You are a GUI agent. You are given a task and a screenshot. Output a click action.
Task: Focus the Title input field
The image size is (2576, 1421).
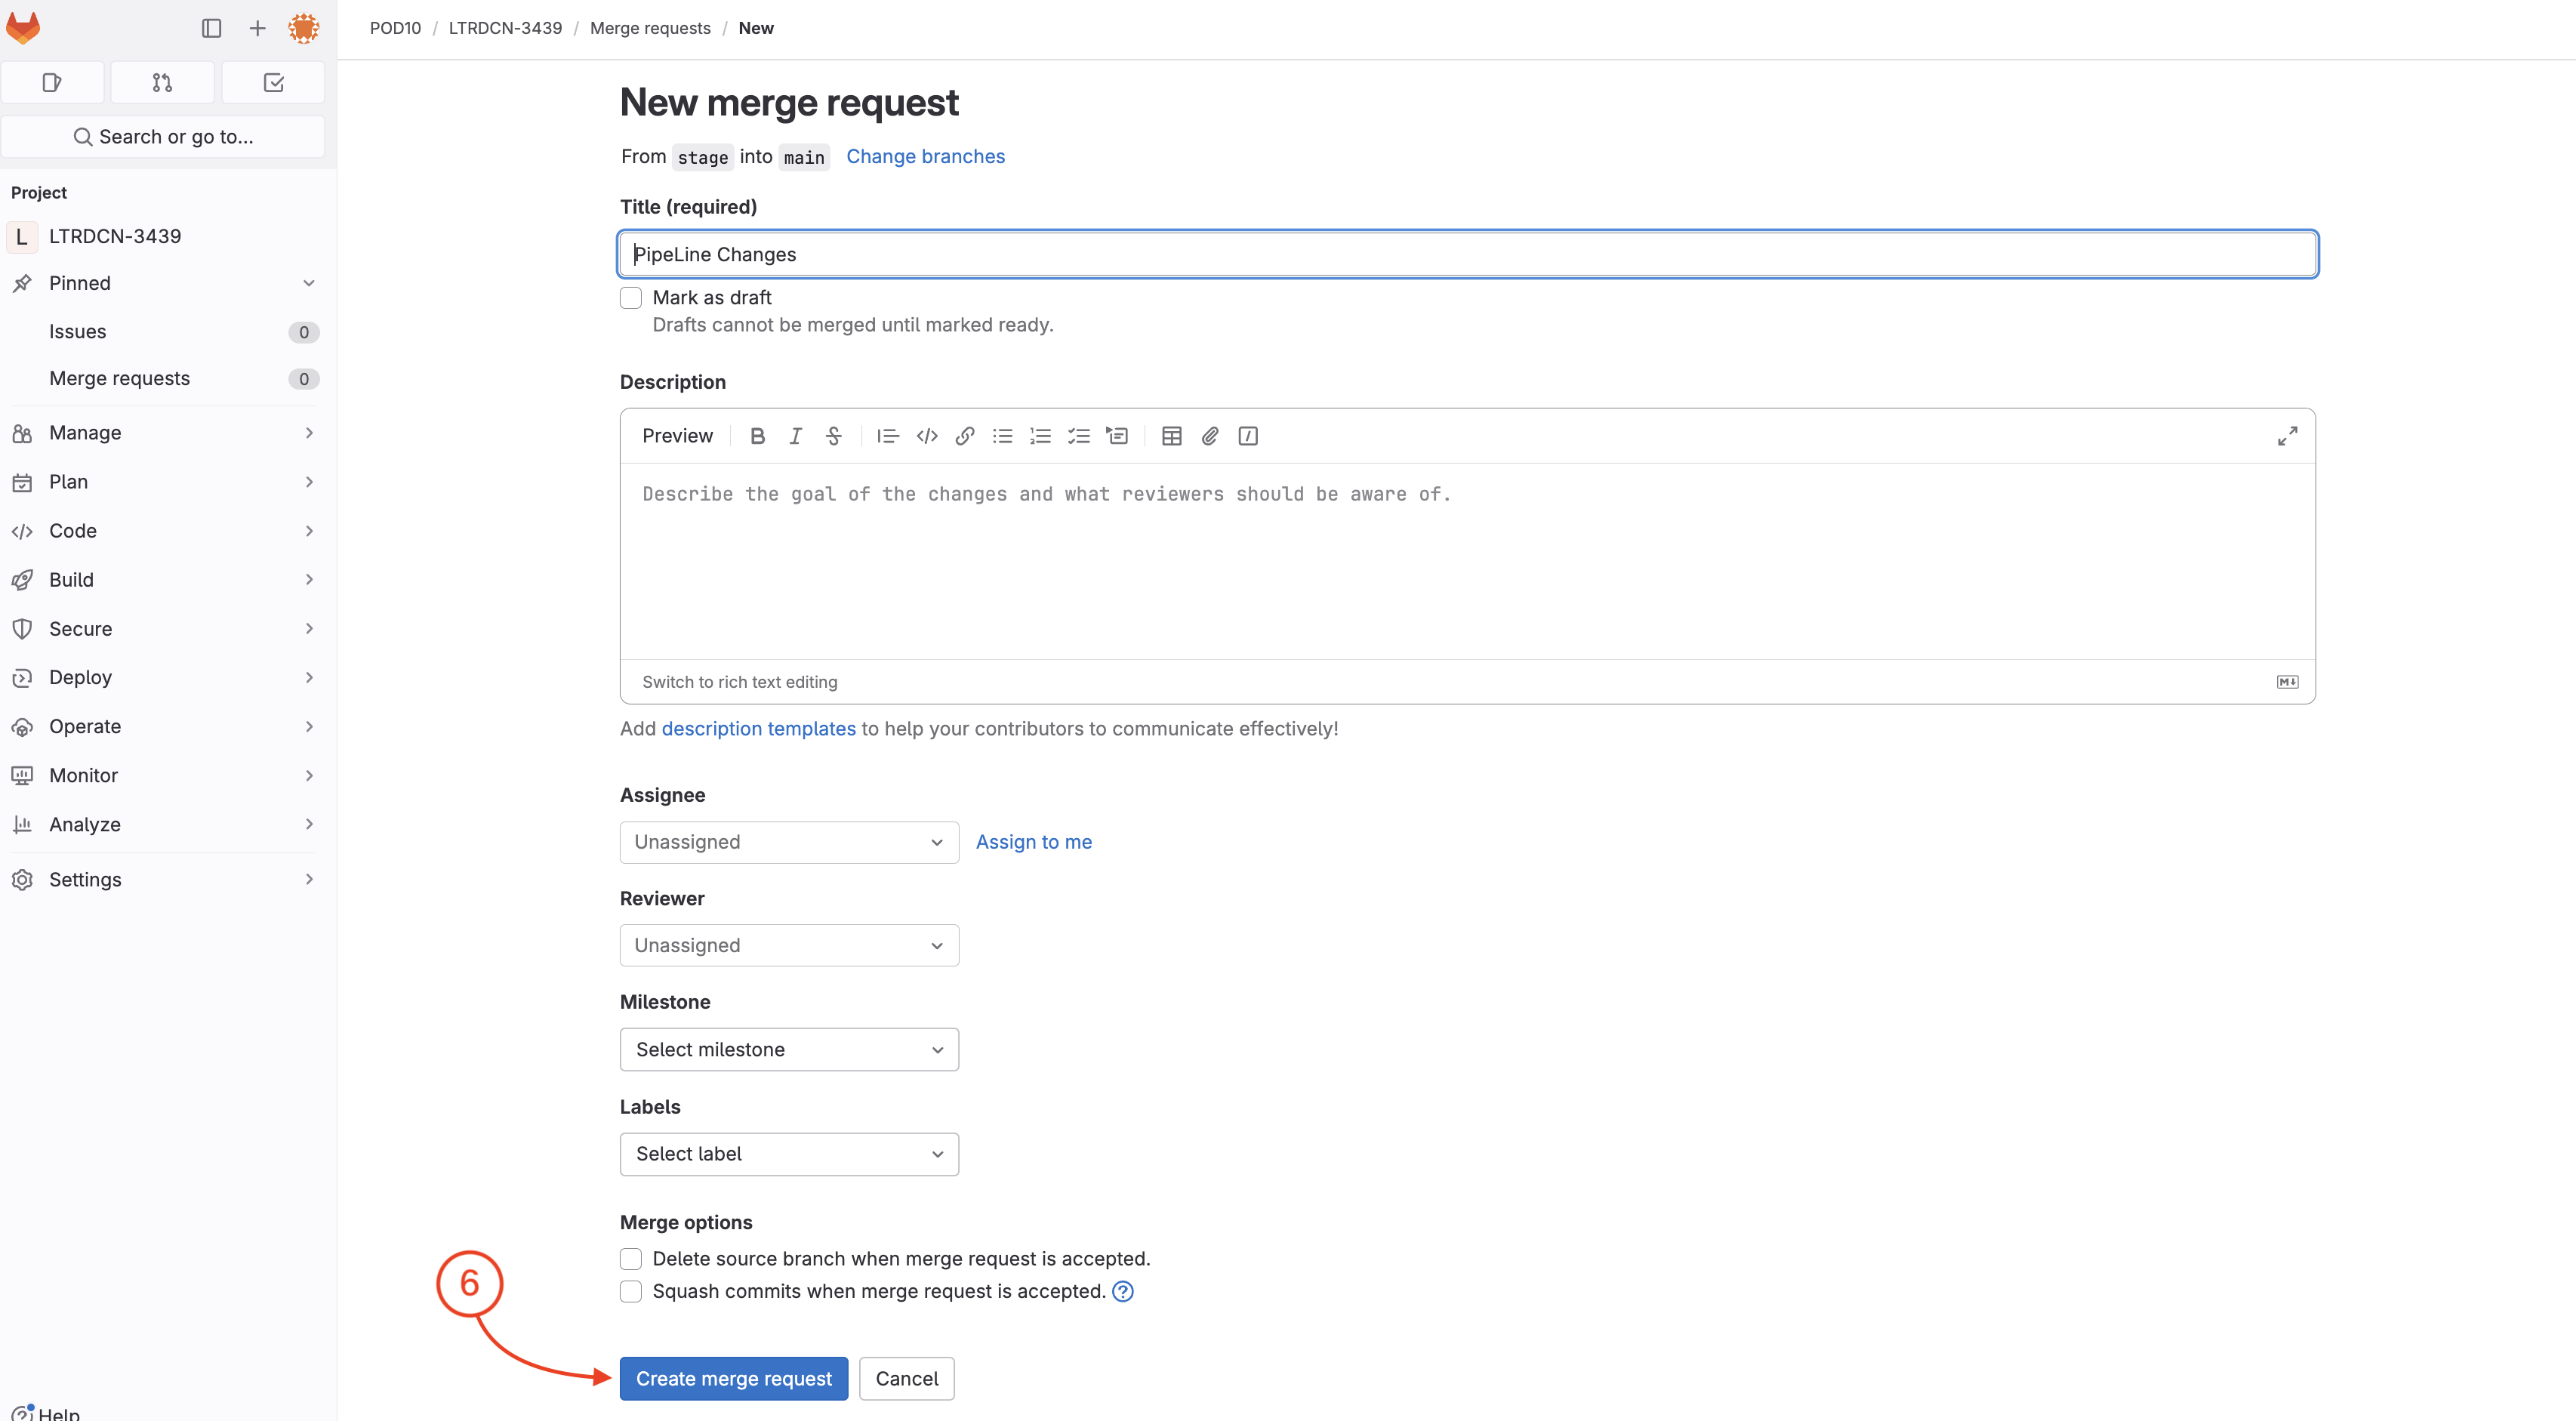pos(1467,254)
